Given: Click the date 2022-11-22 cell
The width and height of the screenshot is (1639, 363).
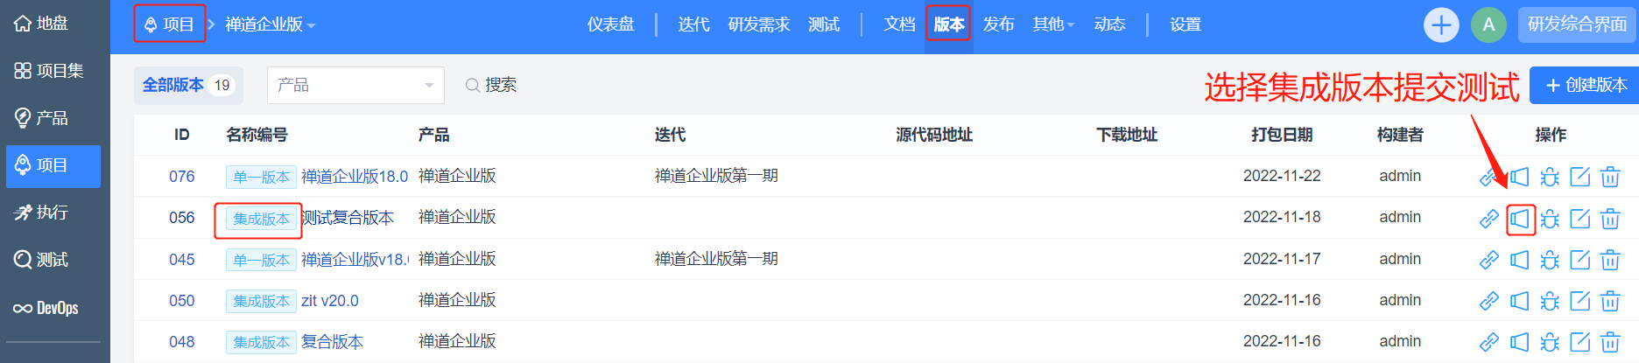Looking at the screenshot, I should point(1282,176).
